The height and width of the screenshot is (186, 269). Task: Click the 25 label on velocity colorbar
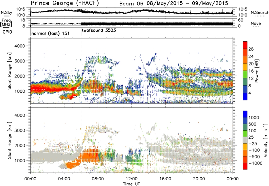click(x=251, y=137)
